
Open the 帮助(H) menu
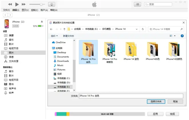[x=54, y=10]
